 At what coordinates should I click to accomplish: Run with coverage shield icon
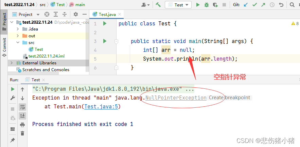(x=215, y=5)
